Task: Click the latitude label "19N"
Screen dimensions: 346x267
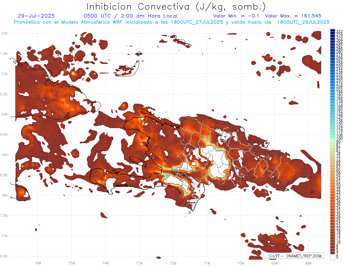Action: 4,155
